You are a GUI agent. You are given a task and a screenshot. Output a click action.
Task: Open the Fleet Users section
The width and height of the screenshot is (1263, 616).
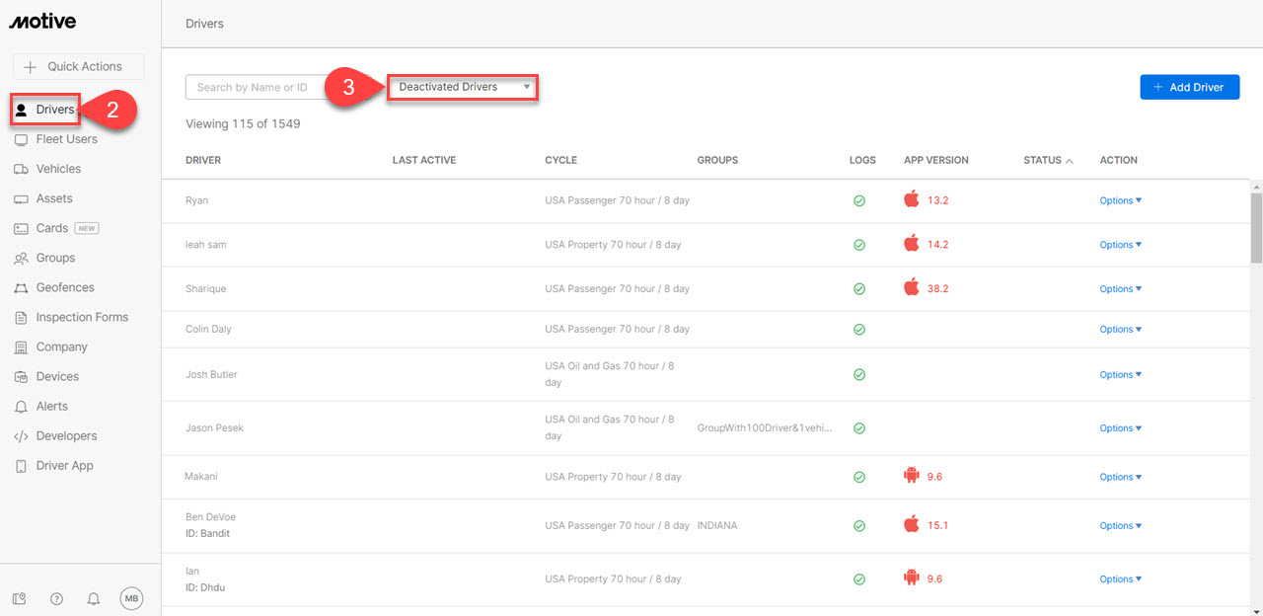66,139
